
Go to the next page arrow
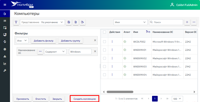coord(161,99)
